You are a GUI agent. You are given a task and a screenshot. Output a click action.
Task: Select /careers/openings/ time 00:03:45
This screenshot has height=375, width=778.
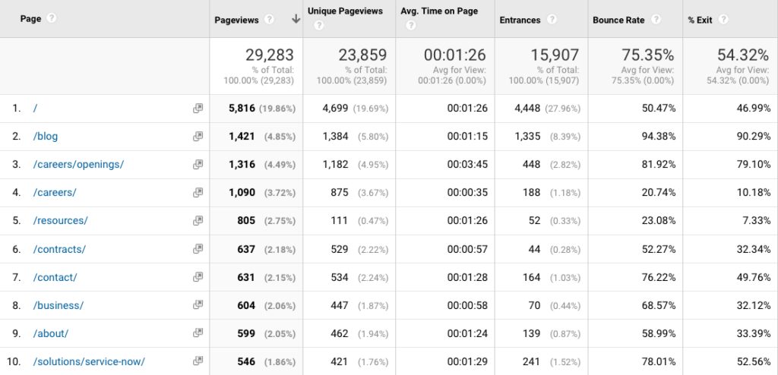467,164
